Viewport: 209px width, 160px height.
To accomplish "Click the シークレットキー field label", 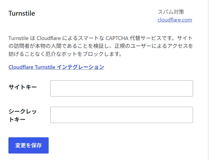I will tap(23, 115).
